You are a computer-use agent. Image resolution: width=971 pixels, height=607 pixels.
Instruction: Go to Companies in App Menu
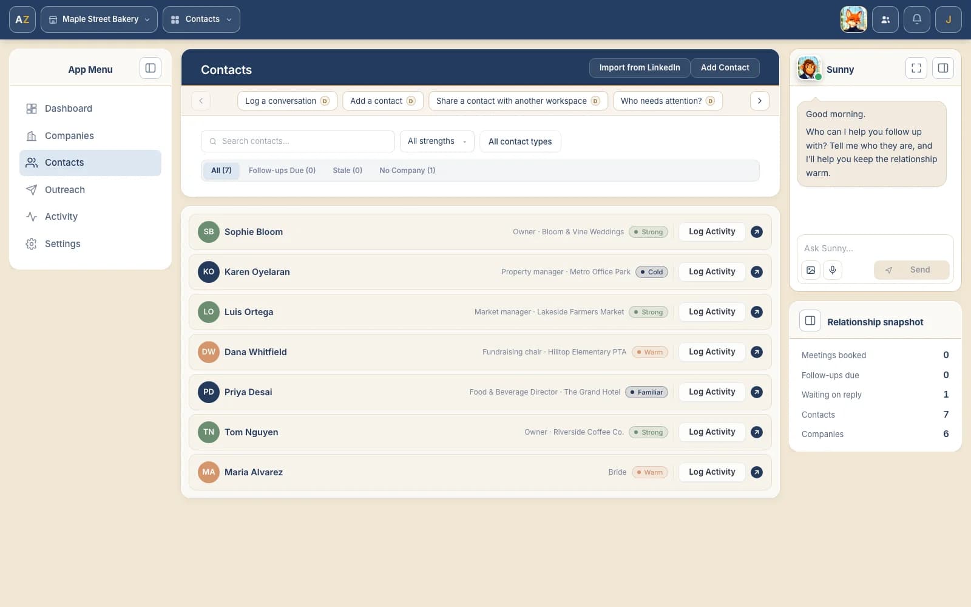[90, 136]
